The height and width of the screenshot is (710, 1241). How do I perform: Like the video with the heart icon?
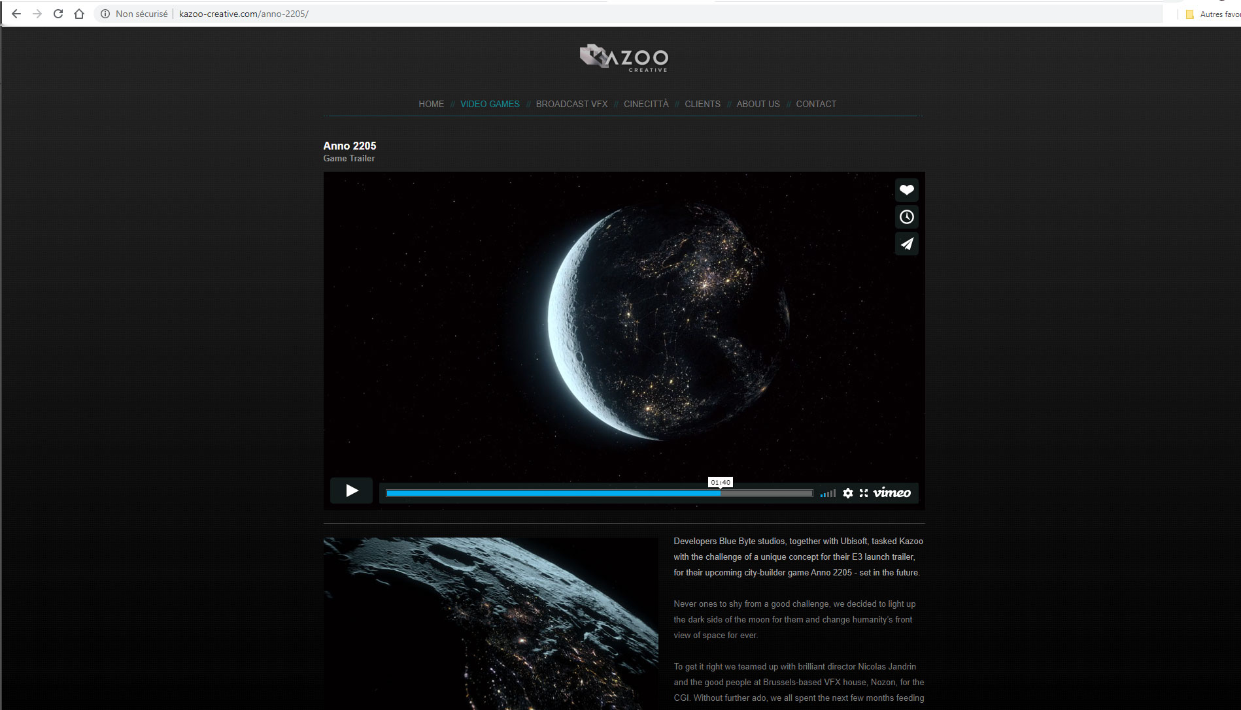906,190
